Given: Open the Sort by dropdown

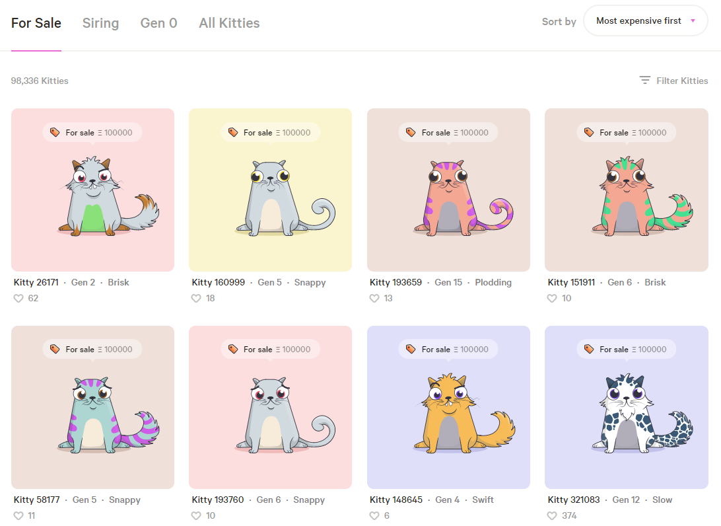Looking at the screenshot, I should 646,20.
